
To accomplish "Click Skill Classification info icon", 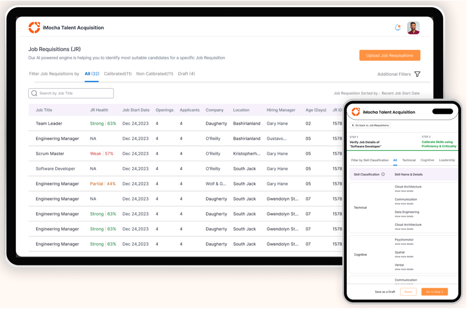I will click(x=383, y=174).
